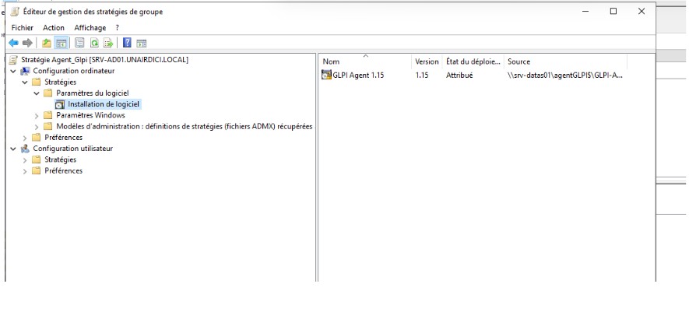Open the Fichier menu
Image resolution: width=689 pixels, height=312 pixels.
23,28
